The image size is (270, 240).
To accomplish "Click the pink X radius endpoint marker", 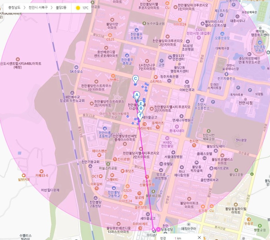I will pos(158,229).
